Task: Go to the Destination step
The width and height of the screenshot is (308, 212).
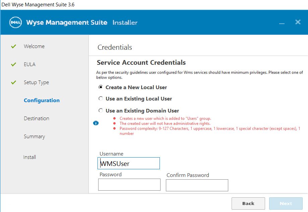Action: point(36,119)
